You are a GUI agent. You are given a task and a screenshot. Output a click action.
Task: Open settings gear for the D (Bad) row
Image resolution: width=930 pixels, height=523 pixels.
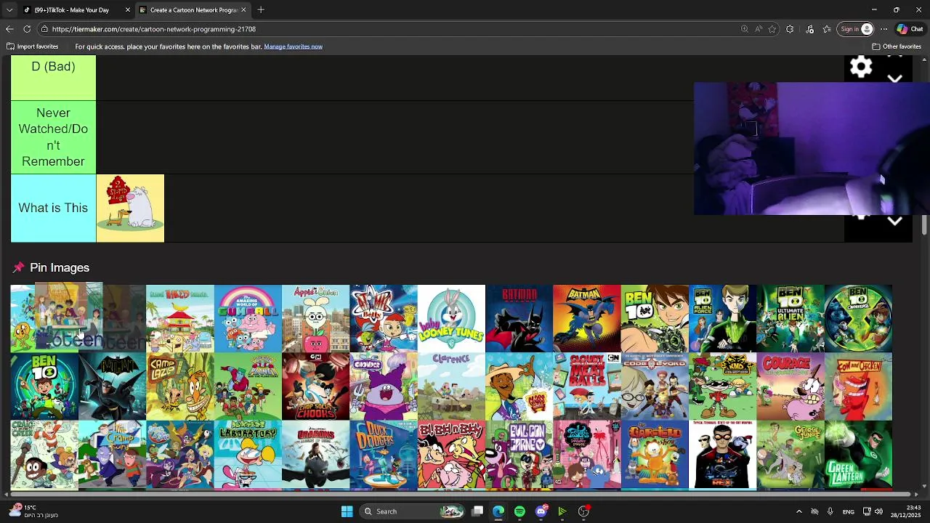click(861, 67)
